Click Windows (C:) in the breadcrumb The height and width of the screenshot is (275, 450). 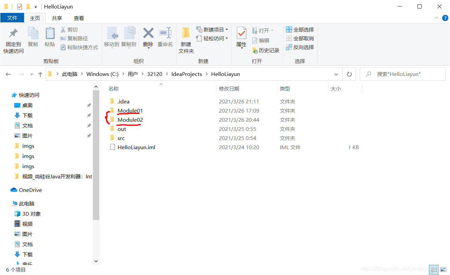click(x=102, y=74)
